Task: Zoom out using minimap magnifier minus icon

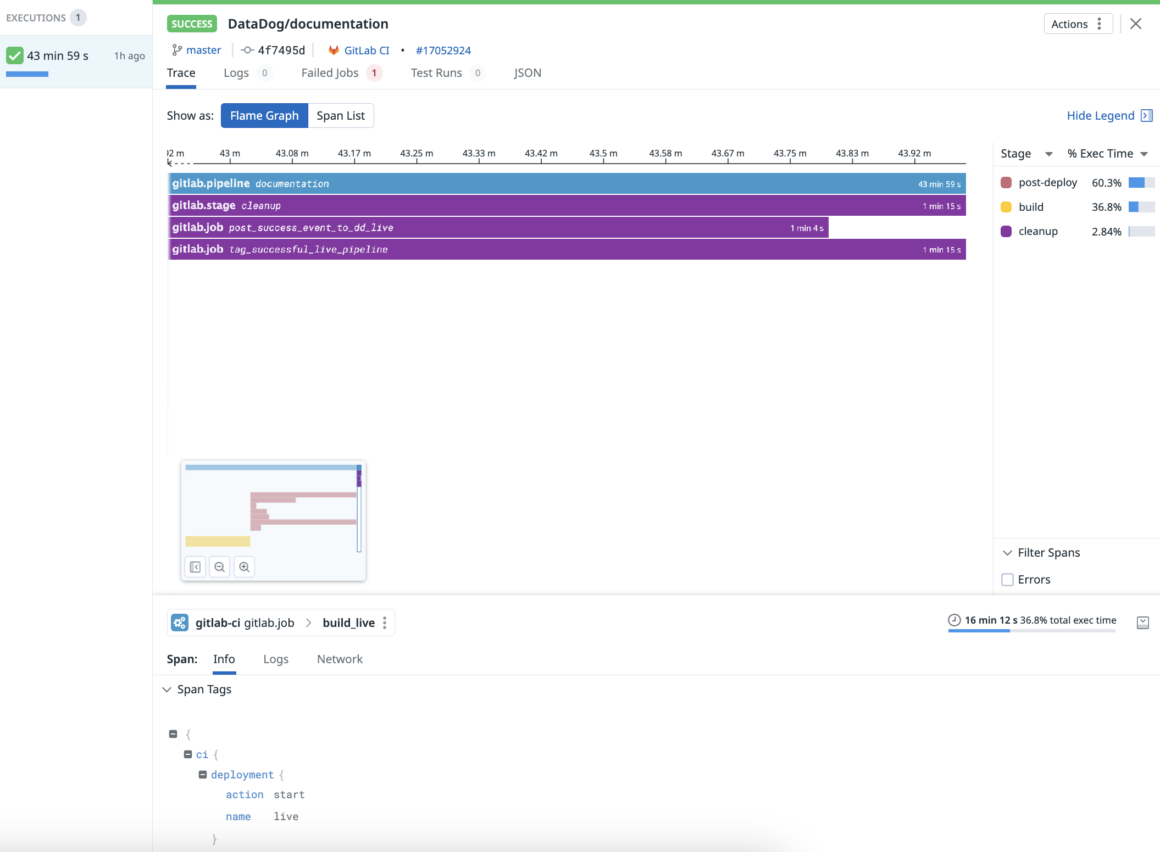Action: [219, 567]
